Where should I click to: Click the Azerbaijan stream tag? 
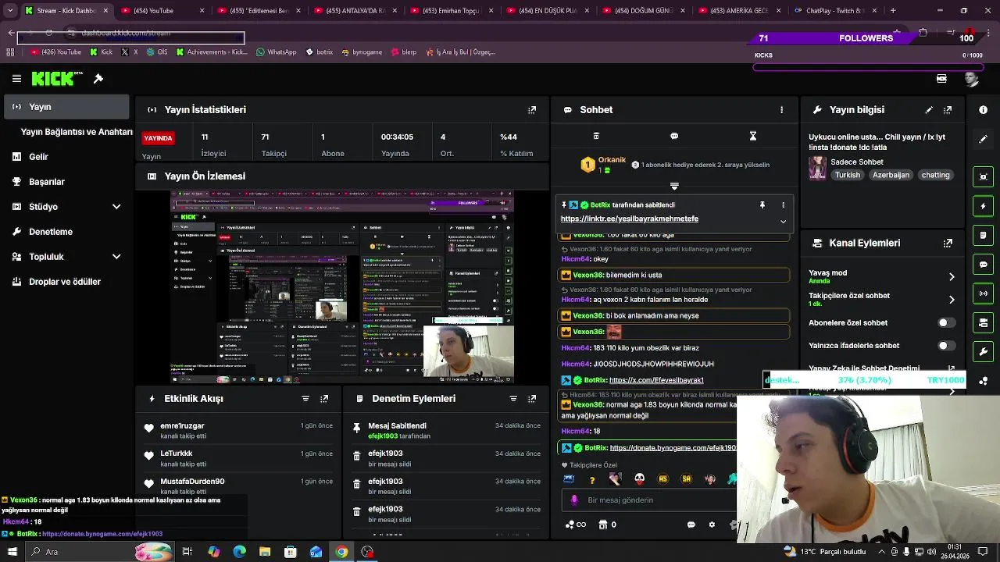[x=891, y=176]
